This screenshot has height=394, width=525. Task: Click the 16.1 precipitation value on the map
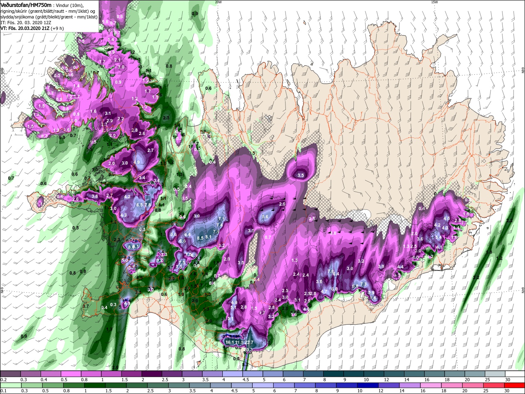[230, 342]
